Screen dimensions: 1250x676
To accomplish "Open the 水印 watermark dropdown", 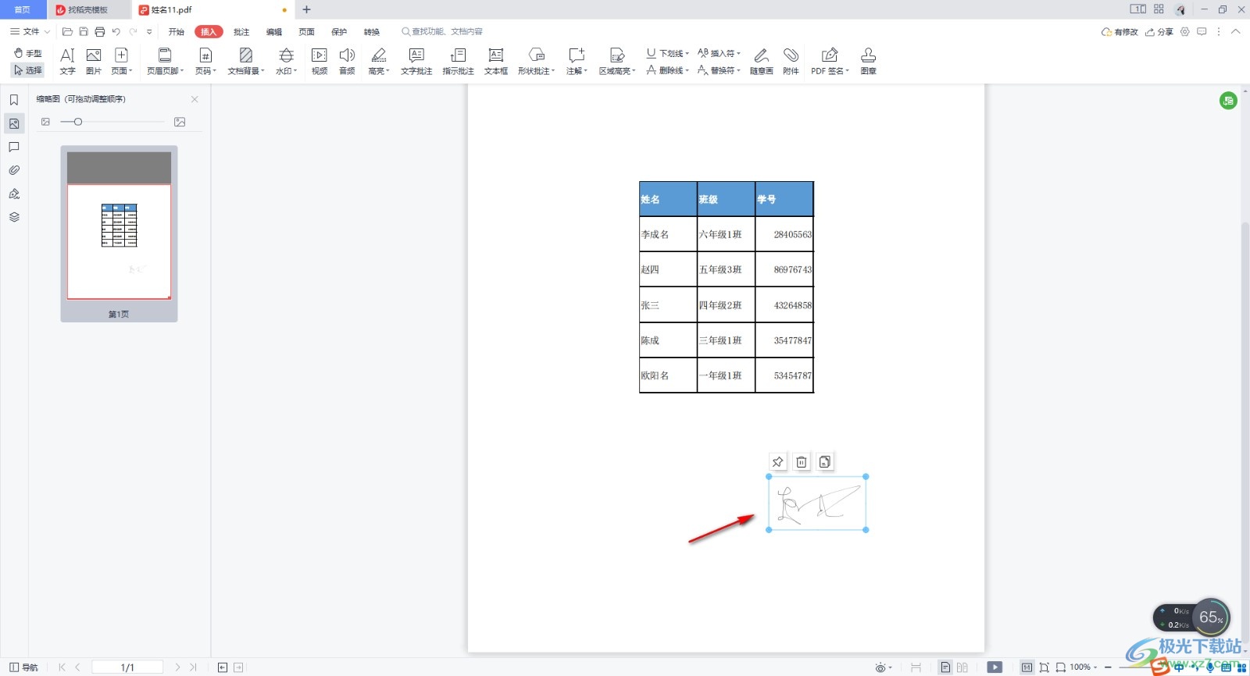I will [287, 61].
